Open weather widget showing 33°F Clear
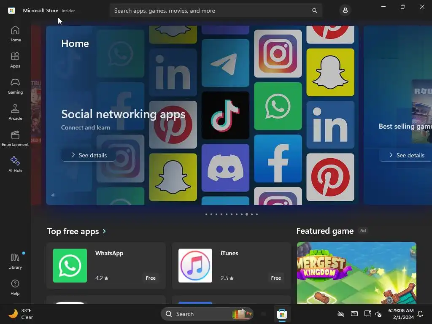The width and height of the screenshot is (432, 324). [x=21, y=314]
